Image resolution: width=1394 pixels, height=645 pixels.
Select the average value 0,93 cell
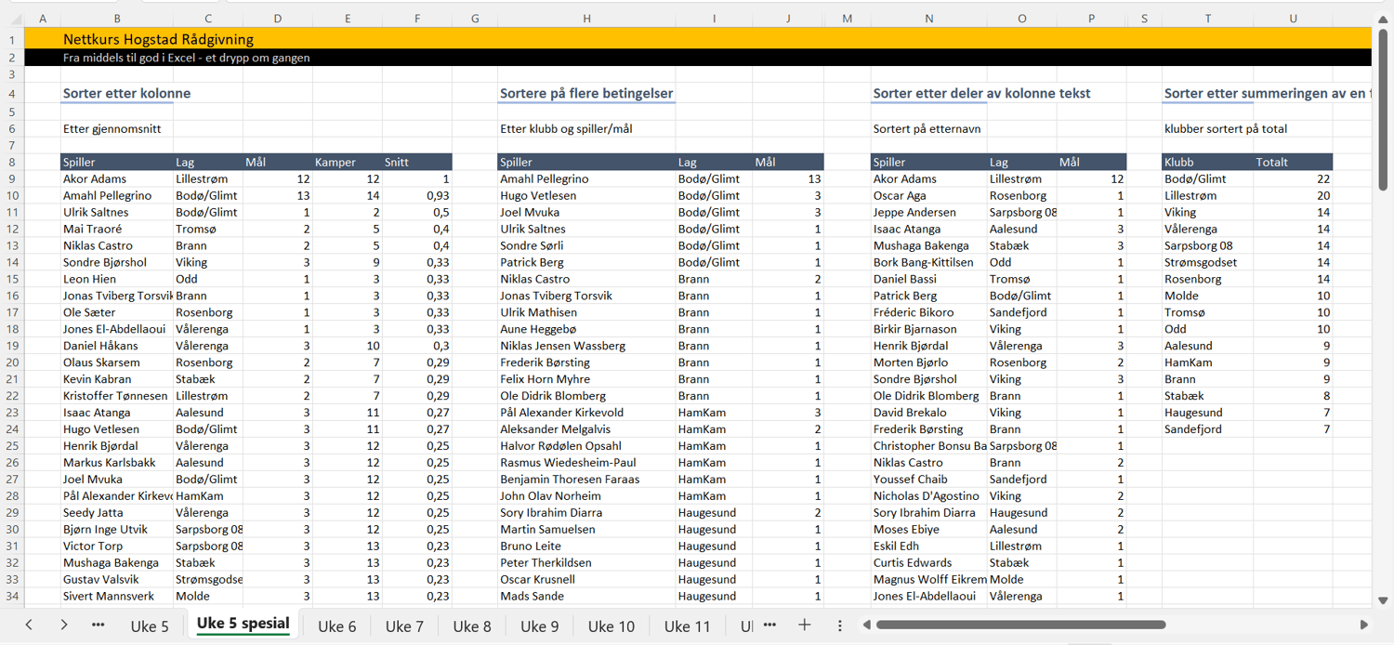416,195
